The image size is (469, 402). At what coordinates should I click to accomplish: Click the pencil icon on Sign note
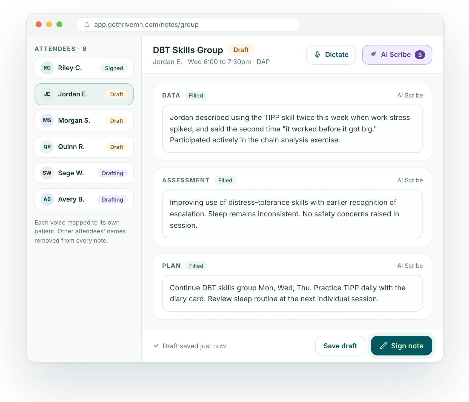[x=384, y=346]
